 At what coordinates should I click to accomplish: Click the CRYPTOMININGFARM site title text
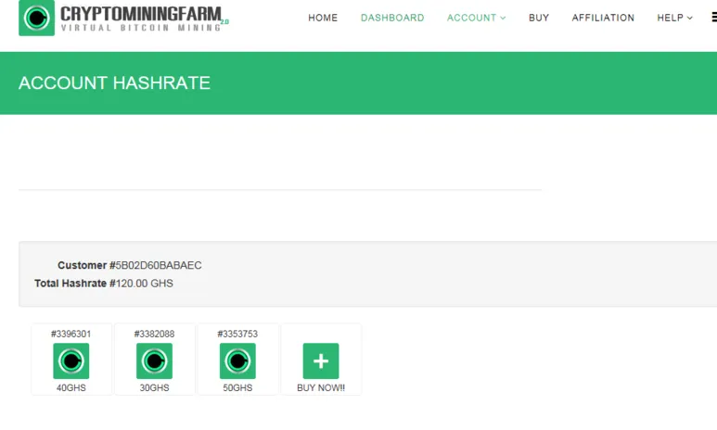click(141, 13)
